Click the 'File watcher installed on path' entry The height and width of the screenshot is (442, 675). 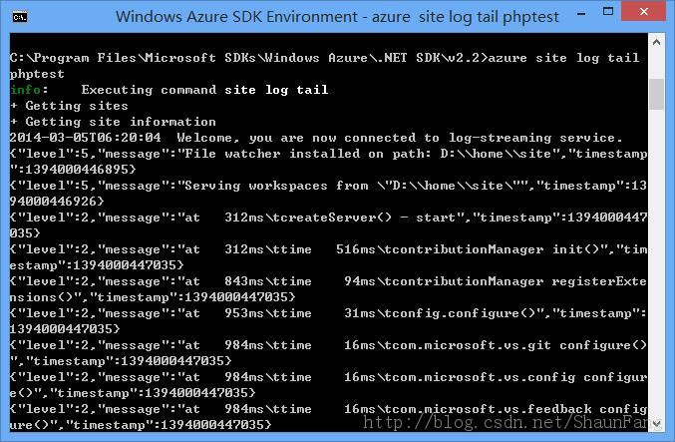[328, 162]
